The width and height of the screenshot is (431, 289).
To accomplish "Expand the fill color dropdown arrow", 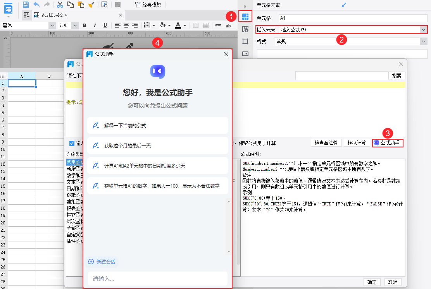I will click(169, 26).
